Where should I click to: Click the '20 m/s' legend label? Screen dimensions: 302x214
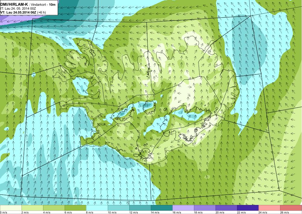coord(220,212)
